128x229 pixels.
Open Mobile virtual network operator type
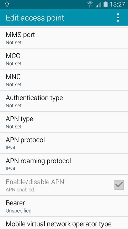(64, 223)
